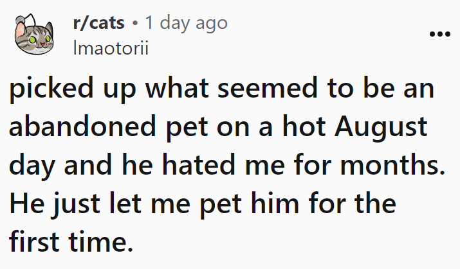The image size is (460, 269).
Task: Click the bullet separator before the timestamp
Action: [x=136, y=24]
